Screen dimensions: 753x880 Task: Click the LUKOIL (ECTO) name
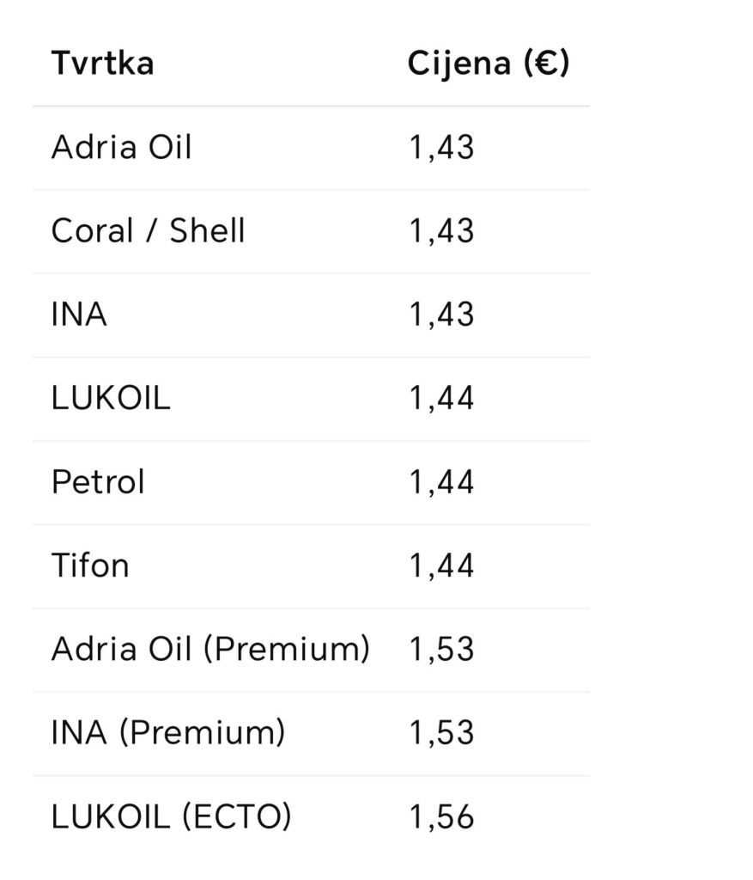171,816
